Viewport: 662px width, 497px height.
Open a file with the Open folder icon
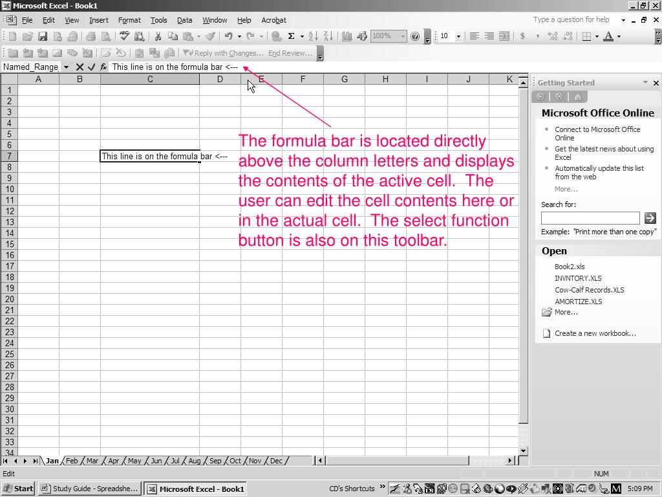pyautogui.click(x=27, y=36)
